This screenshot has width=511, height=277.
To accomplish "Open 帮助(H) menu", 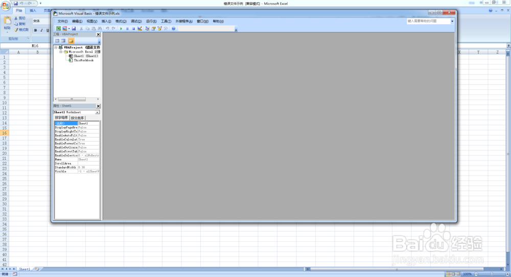I will coord(218,21).
